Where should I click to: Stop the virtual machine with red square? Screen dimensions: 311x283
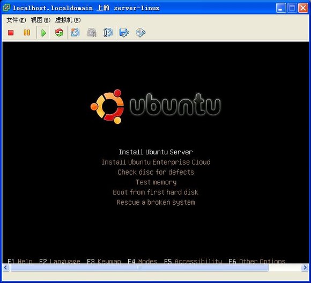tap(11, 33)
